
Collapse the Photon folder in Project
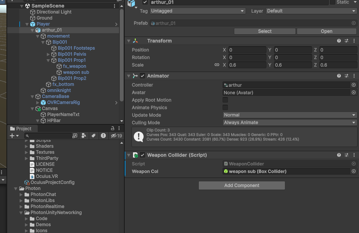[15, 189]
